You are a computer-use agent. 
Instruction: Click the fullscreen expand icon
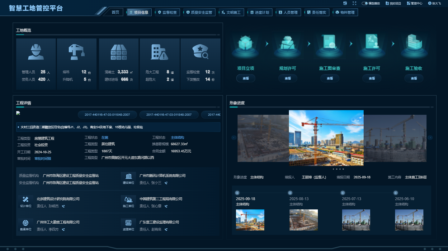point(354,3)
